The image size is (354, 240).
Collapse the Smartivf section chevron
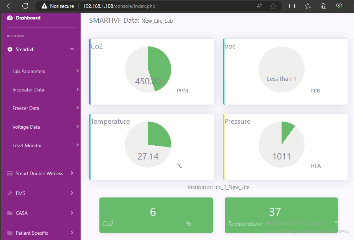(x=72, y=49)
